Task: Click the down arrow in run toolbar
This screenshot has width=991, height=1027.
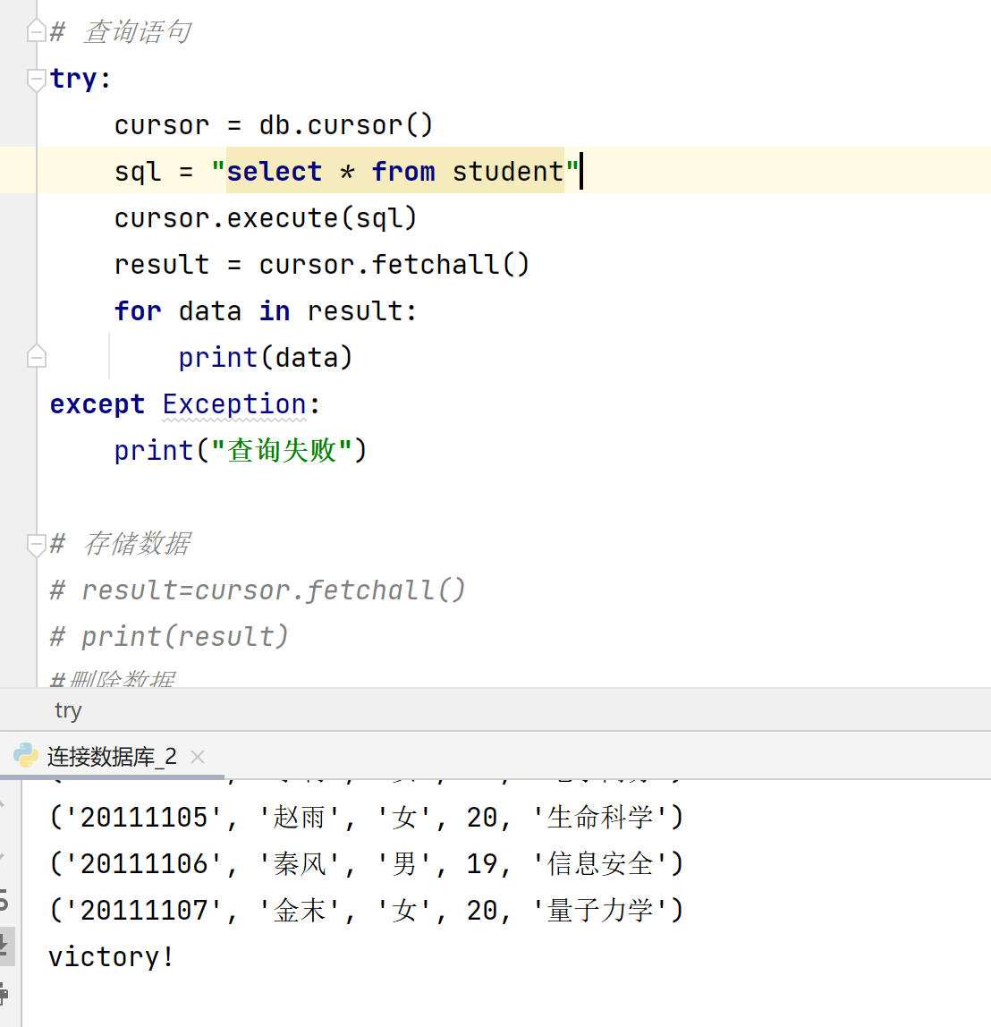Action: point(3,856)
